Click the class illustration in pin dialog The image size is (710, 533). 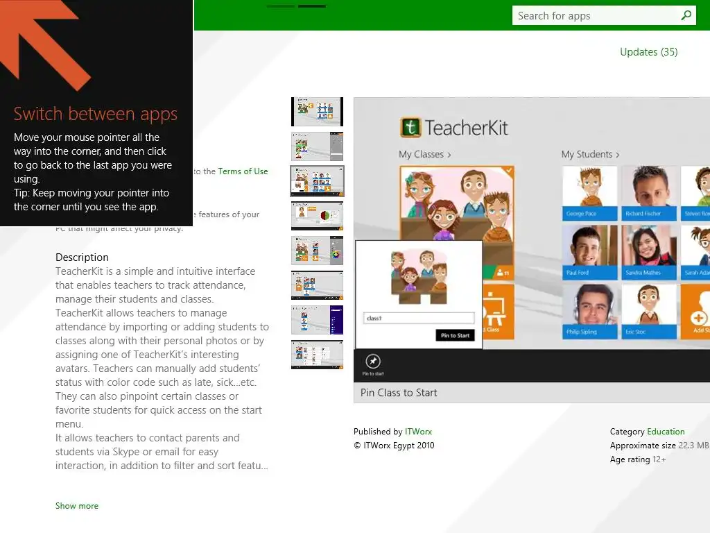pyautogui.click(x=419, y=277)
